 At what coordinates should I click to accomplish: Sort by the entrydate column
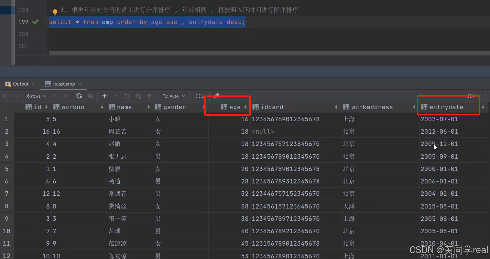pyautogui.click(x=483, y=107)
